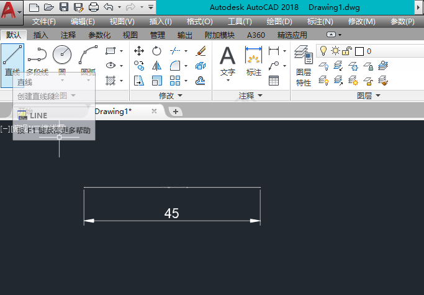Screen dimensions: 424x295
Task: Create a new drawing from Quick Access
Action: pyautogui.click(x=34, y=7)
